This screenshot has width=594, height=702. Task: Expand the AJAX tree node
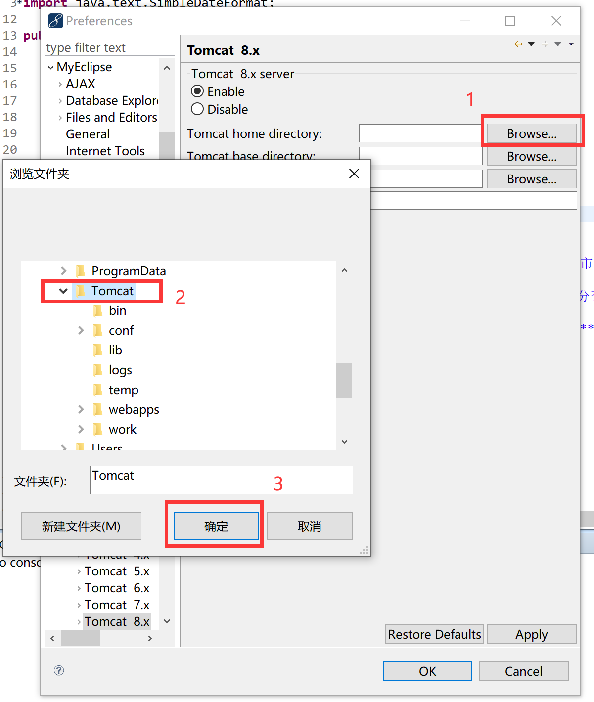(60, 84)
